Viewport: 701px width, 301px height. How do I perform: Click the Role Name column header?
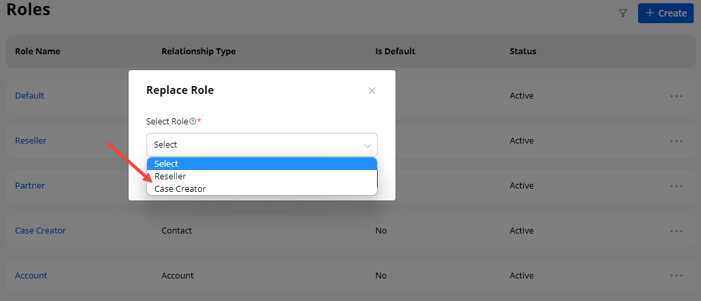click(x=38, y=52)
